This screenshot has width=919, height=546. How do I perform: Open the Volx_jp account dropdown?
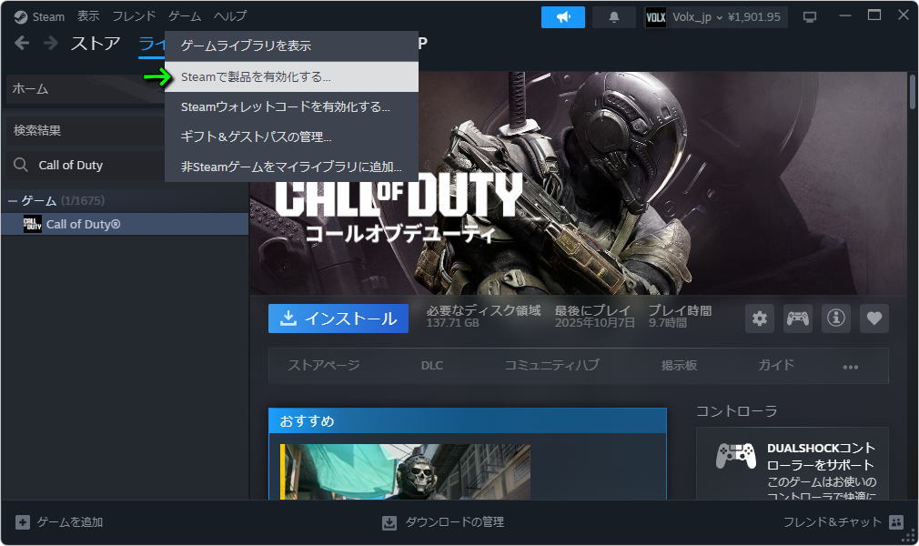coord(698,17)
